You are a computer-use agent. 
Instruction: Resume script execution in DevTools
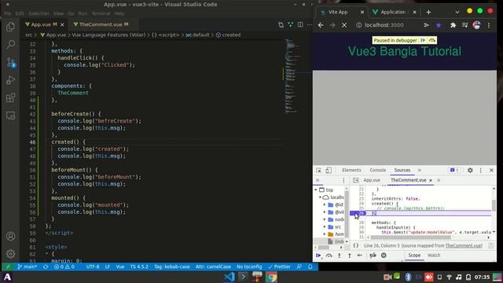coord(318,255)
